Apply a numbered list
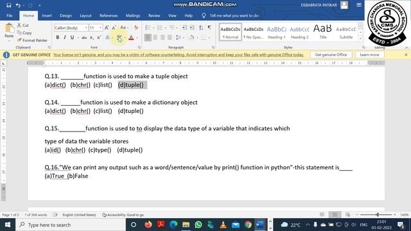 click(160, 28)
